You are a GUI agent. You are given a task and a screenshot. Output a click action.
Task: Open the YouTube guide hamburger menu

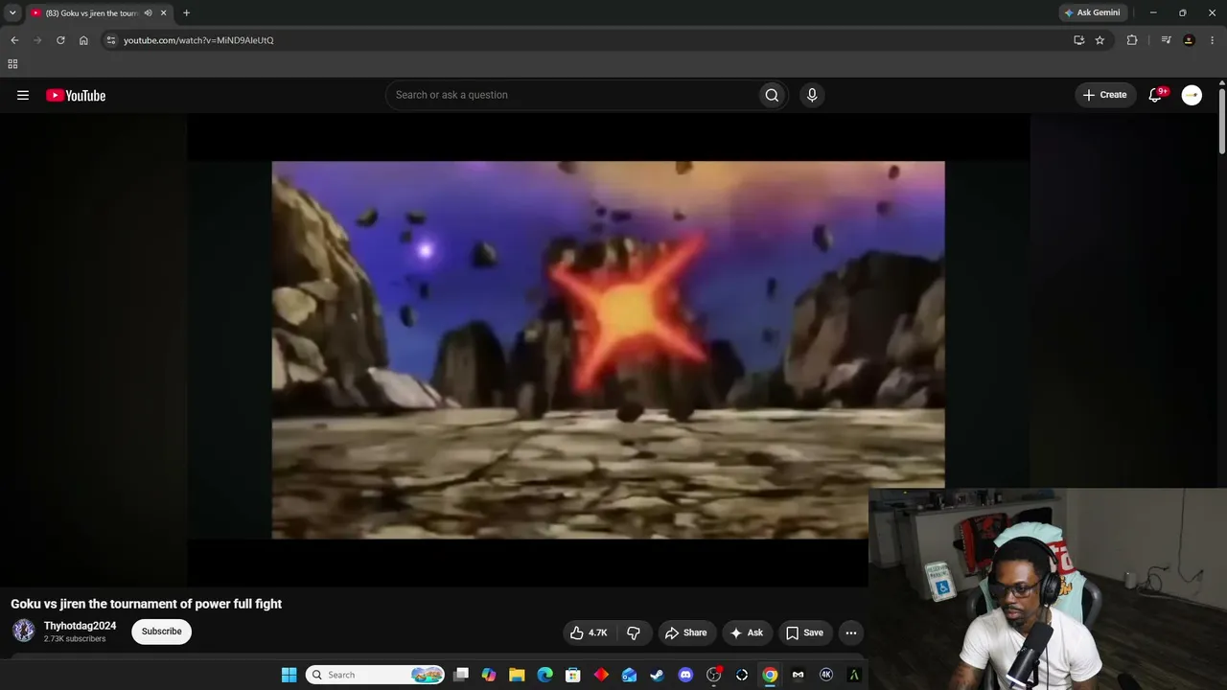tap(23, 95)
